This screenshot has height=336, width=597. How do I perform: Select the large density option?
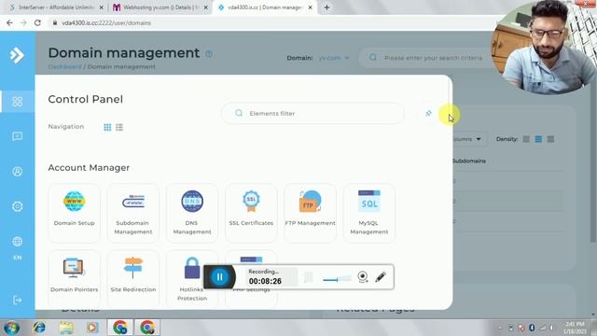coord(550,139)
